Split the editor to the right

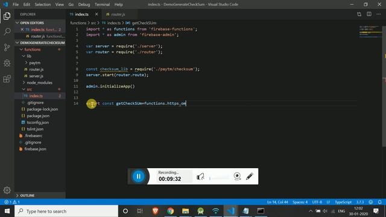[x=369, y=14]
